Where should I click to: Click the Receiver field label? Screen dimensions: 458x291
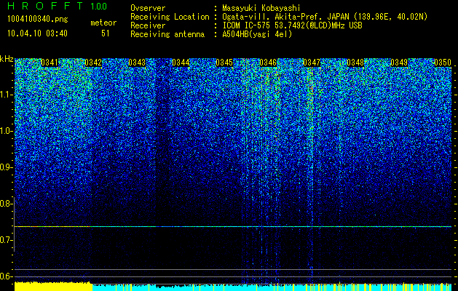(x=148, y=25)
